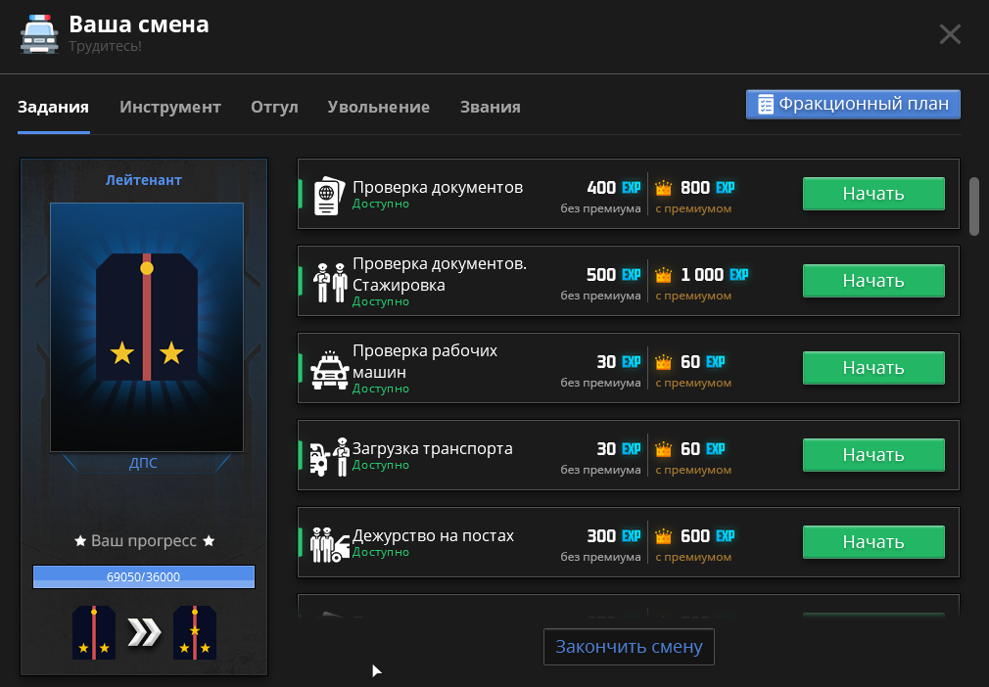The height and width of the screenshot is (687, 989).
Task: Click the Загрузка транспорта task icon
Action: point(329,456)
